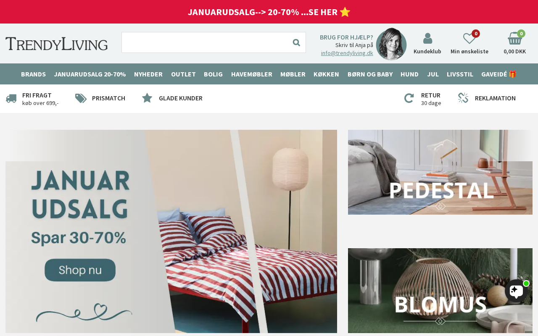Open the Havemøbler menu

(x=251, y=74)
